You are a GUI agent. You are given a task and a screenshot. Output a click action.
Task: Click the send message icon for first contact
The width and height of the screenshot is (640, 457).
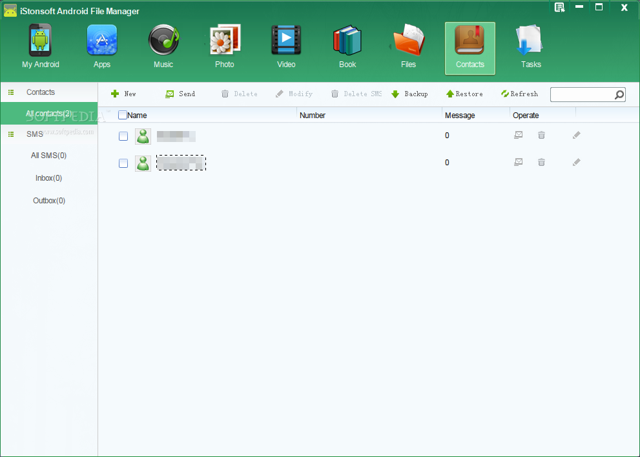pos(519,135)
